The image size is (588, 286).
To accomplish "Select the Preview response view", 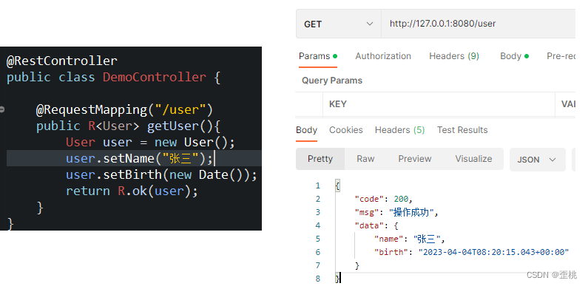I will pos(415,159).
